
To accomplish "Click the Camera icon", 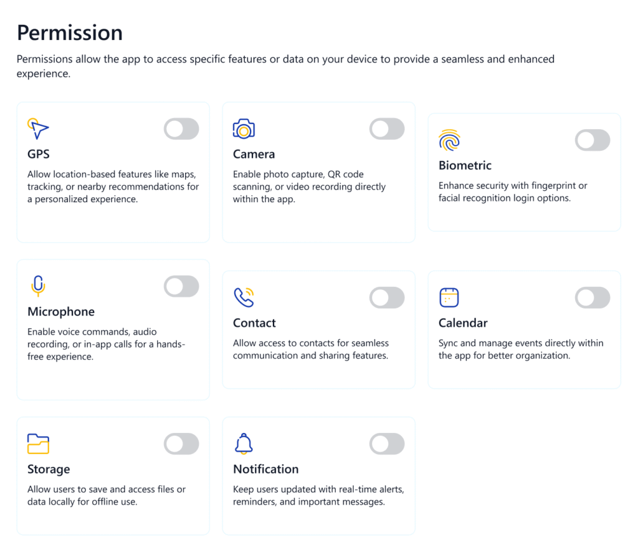I will click(x=244, y=129).
